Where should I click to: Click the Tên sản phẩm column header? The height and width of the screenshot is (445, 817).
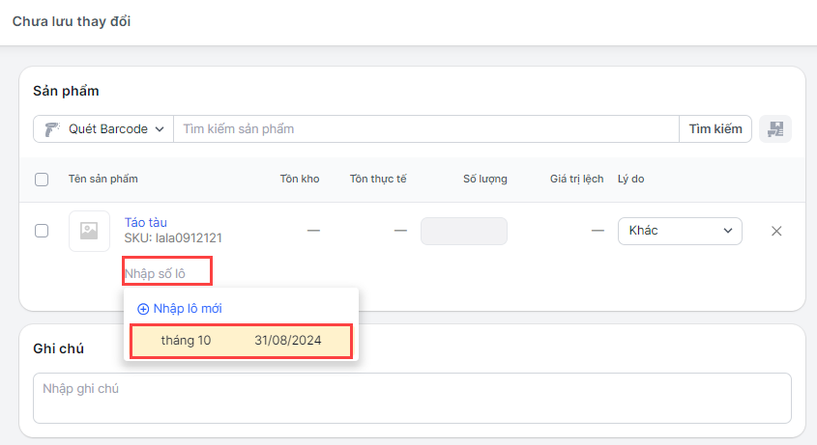[x=103, y=179]
